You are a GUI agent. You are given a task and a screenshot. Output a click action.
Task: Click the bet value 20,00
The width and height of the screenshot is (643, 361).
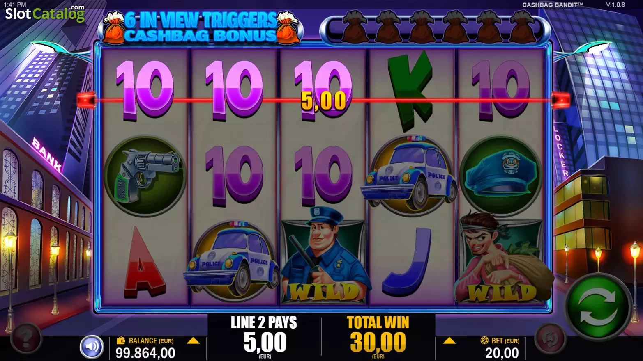[502, 353]
